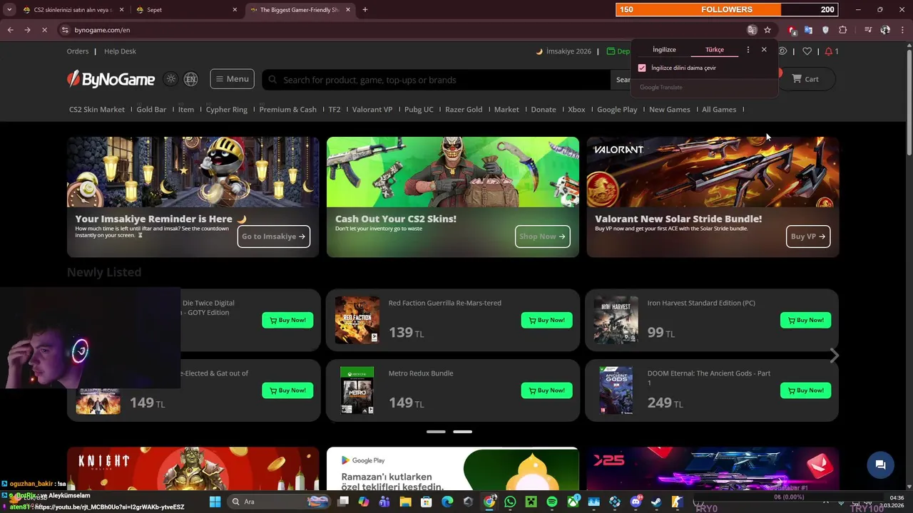
Task: Open Metro Redux Bundle cover thumbnail
Action: [357, 390]
